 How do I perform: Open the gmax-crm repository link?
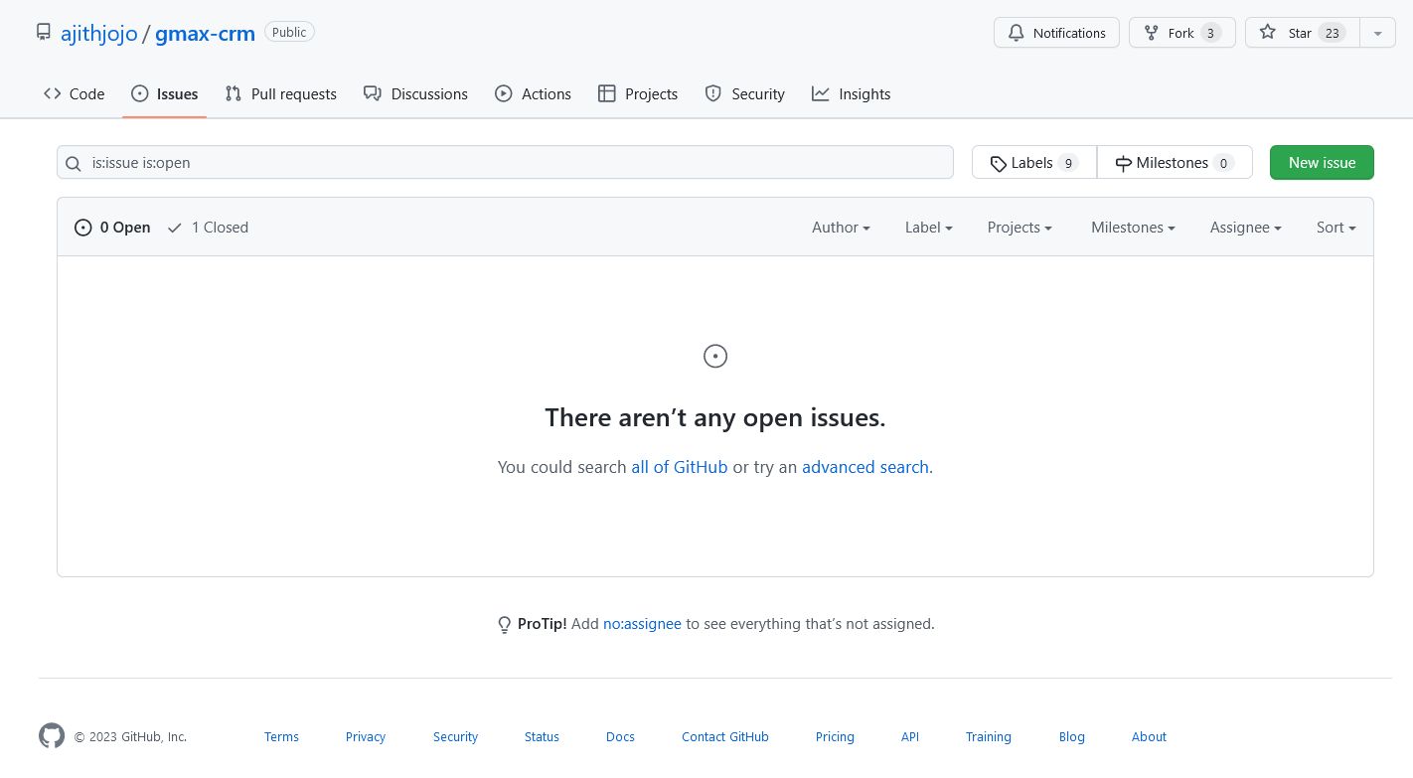click(205, 33)
